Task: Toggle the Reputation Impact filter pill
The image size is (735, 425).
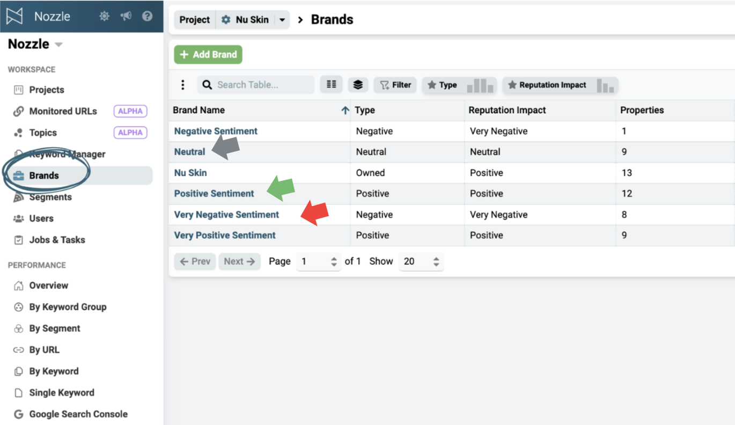Action: coord(560,85)
